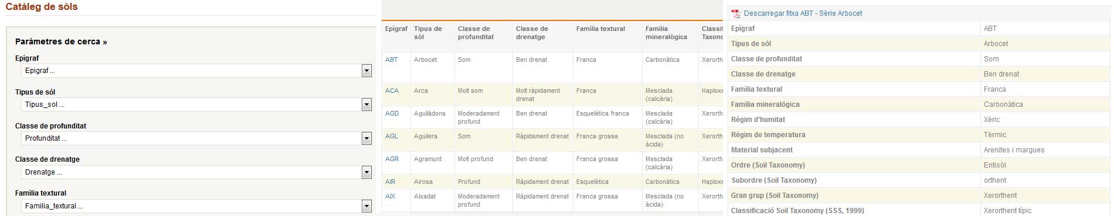Expand the Classe de drenatge combo box
The image size is (1114, 216).
coord(366,173)
